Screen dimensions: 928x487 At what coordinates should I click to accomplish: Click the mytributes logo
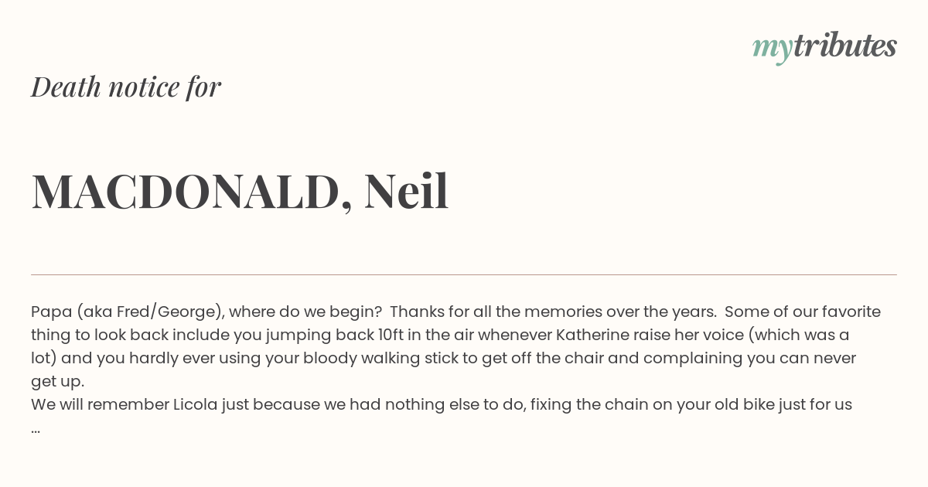point(824,47)
